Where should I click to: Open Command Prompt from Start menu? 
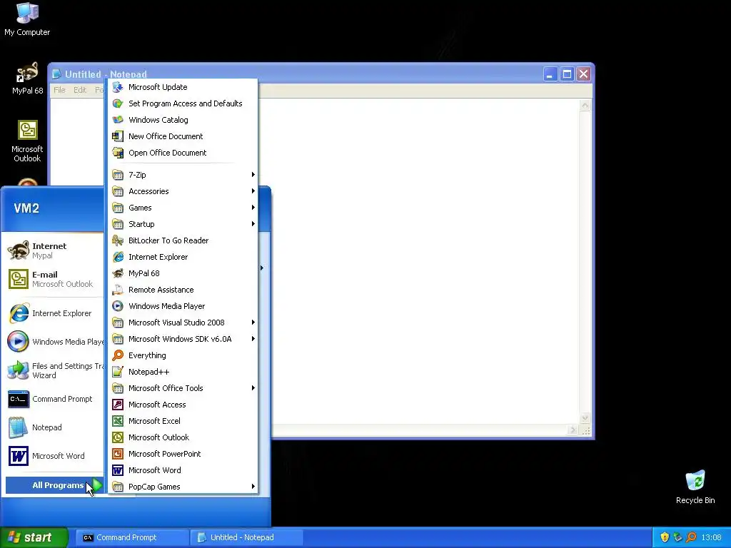(x=54, y=400)
